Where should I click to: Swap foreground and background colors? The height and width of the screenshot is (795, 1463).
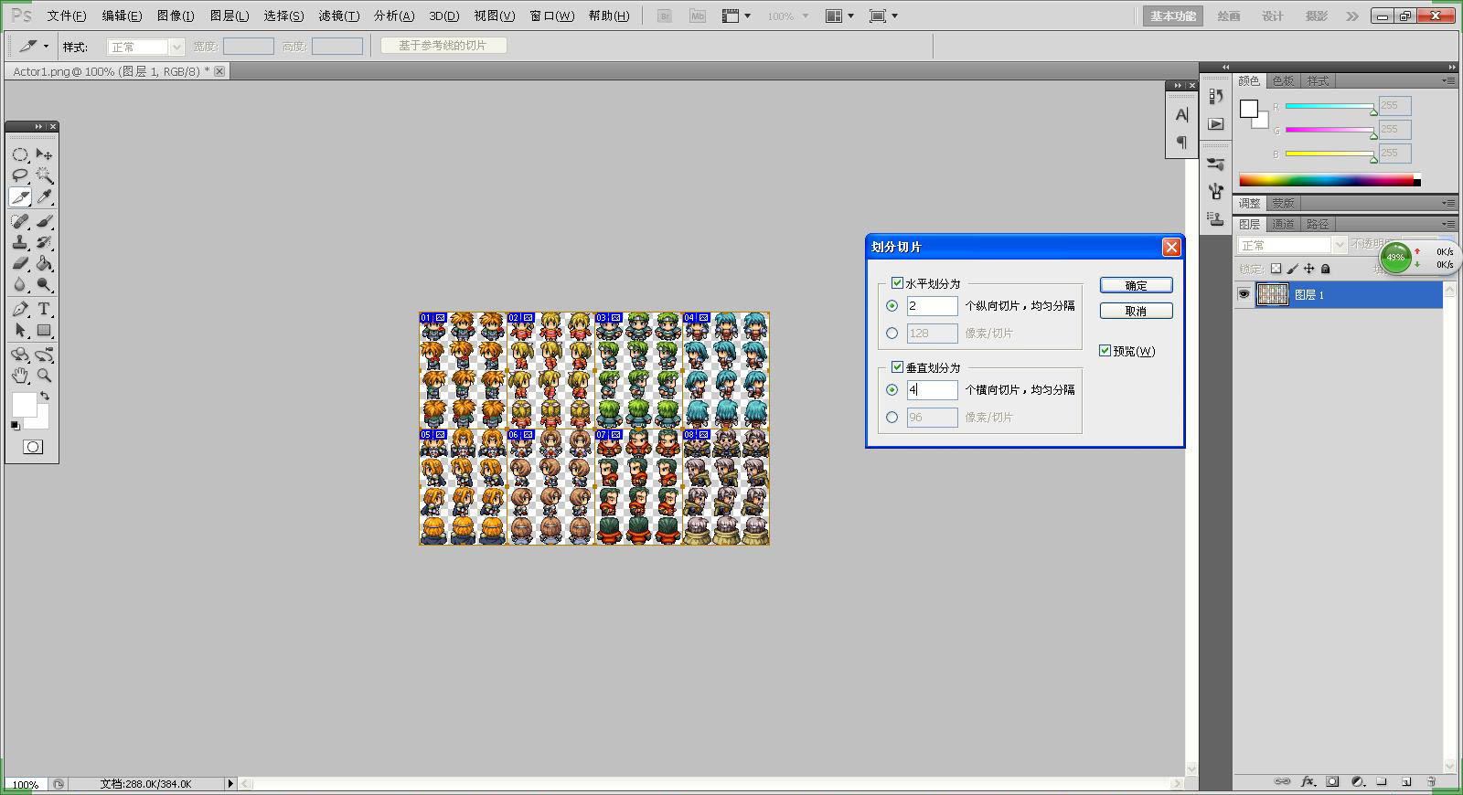[x=44, y=397]
